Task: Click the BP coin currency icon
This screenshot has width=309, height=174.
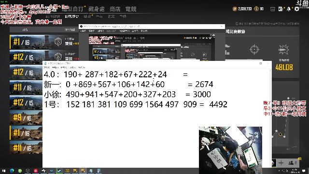Action: [235, 9]
